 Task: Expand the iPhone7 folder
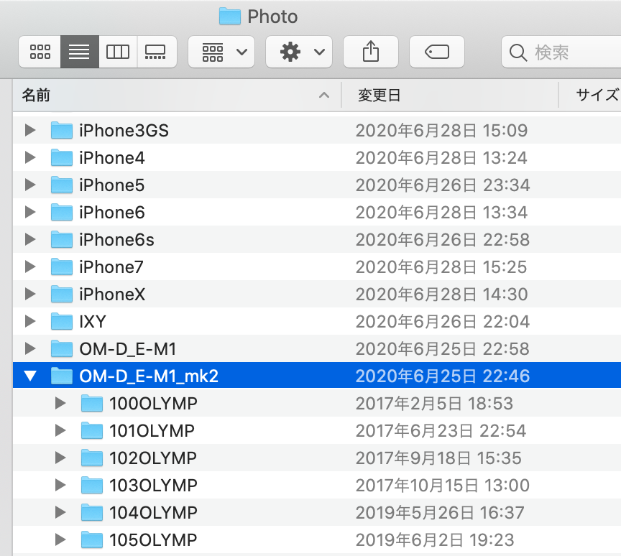click(x=30, y=267)
